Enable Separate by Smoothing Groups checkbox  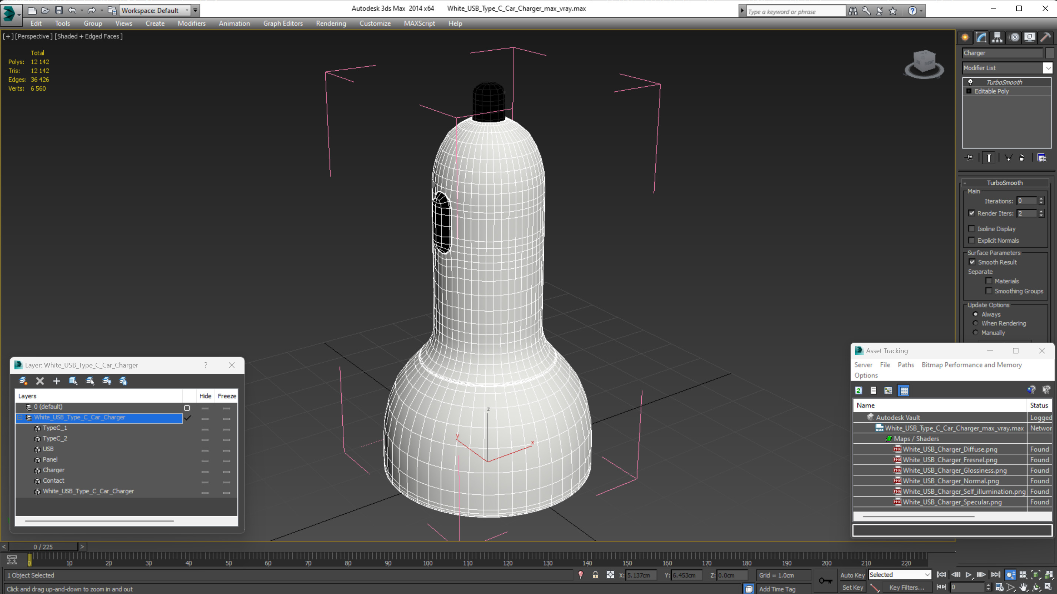pos(989,291)
